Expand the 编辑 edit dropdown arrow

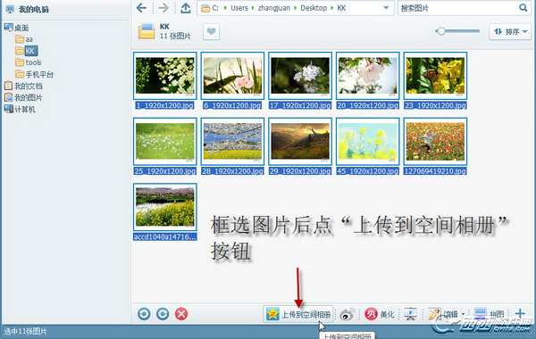(x=463, y=314)
